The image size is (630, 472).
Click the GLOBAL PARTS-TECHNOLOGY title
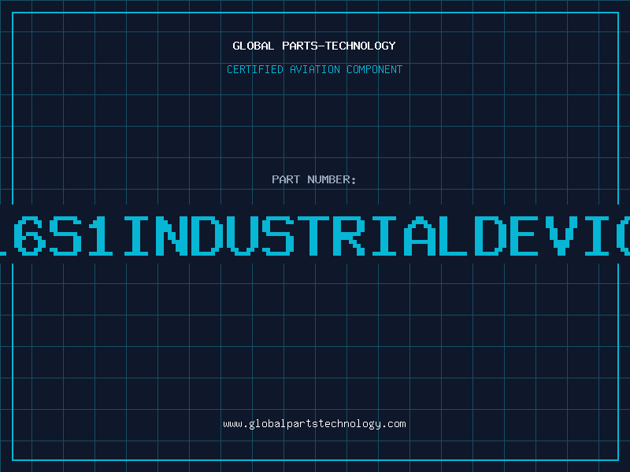pyautogui.click(x=314, y=46)
